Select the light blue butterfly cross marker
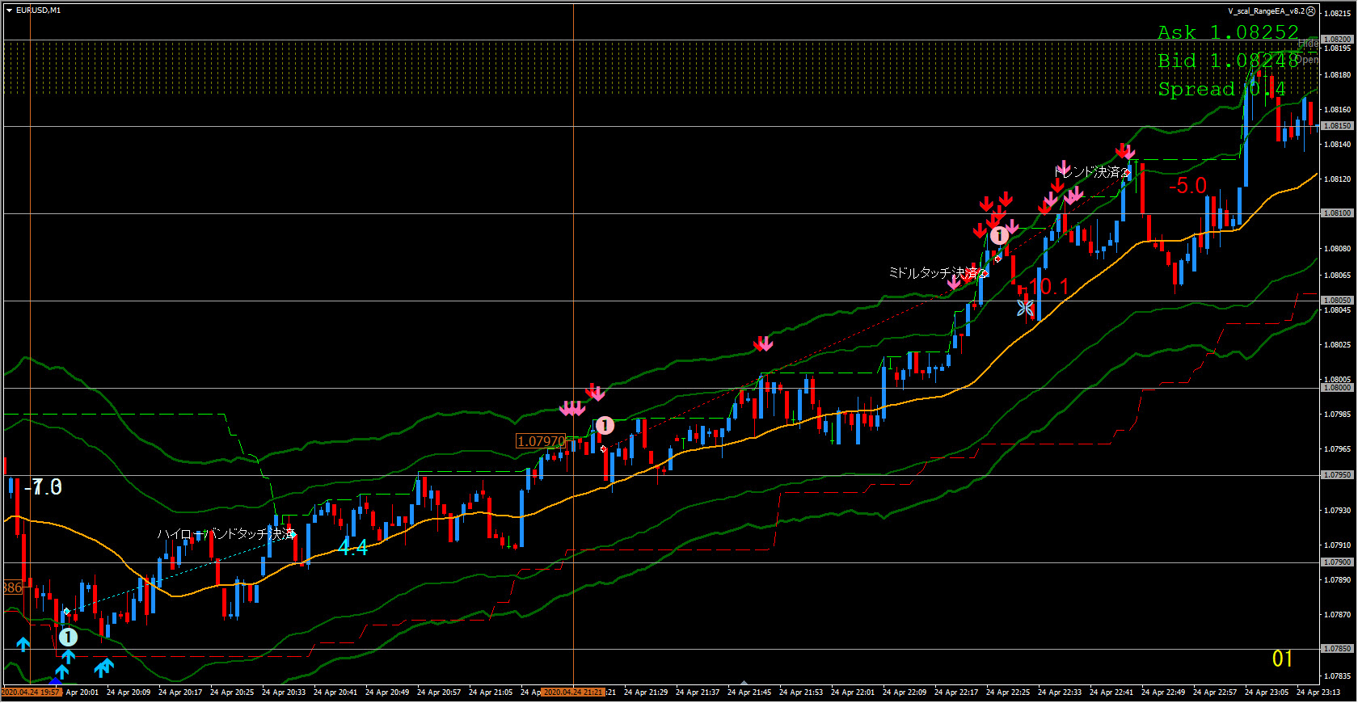1358x703 pixels. 1025,308
